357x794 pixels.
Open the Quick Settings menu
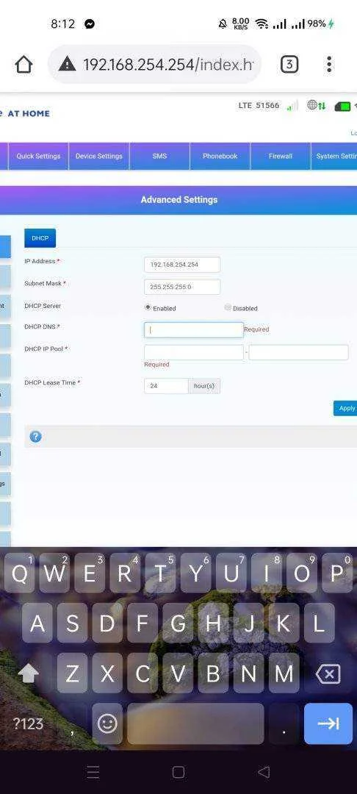38,156
